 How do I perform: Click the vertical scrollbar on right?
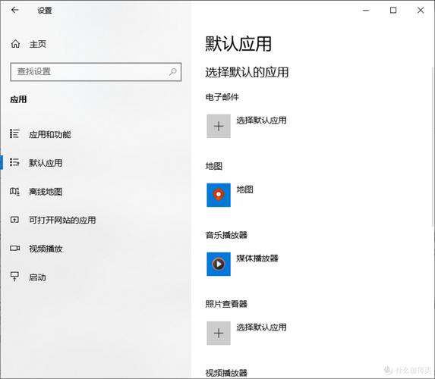[x=433, y=147]
